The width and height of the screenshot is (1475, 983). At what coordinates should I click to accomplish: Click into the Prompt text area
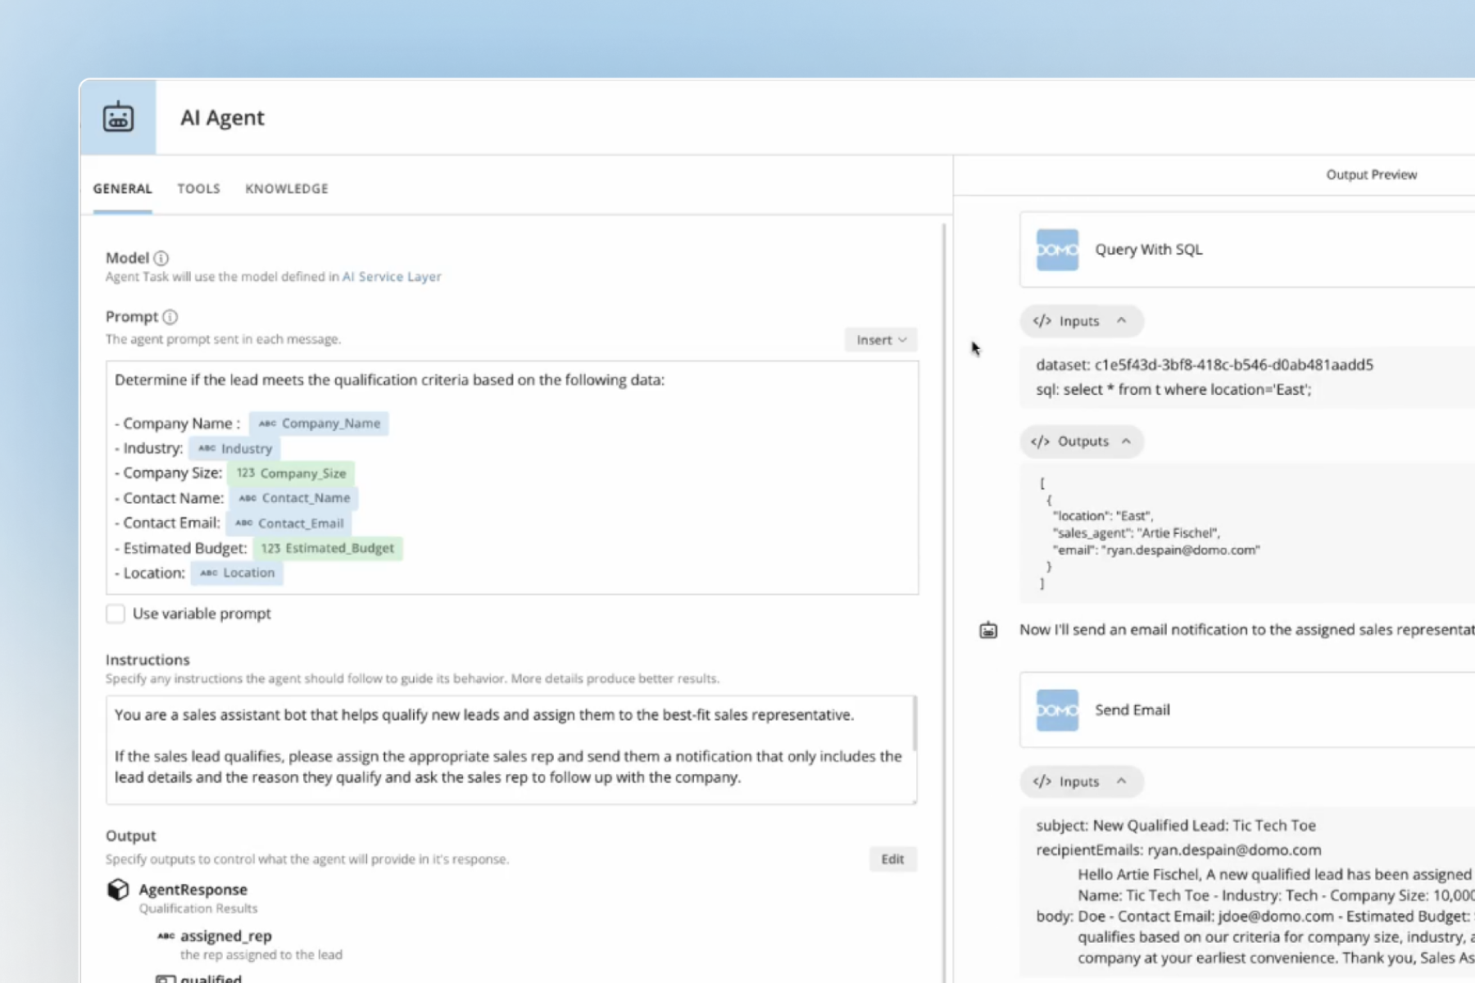point(511,478)
